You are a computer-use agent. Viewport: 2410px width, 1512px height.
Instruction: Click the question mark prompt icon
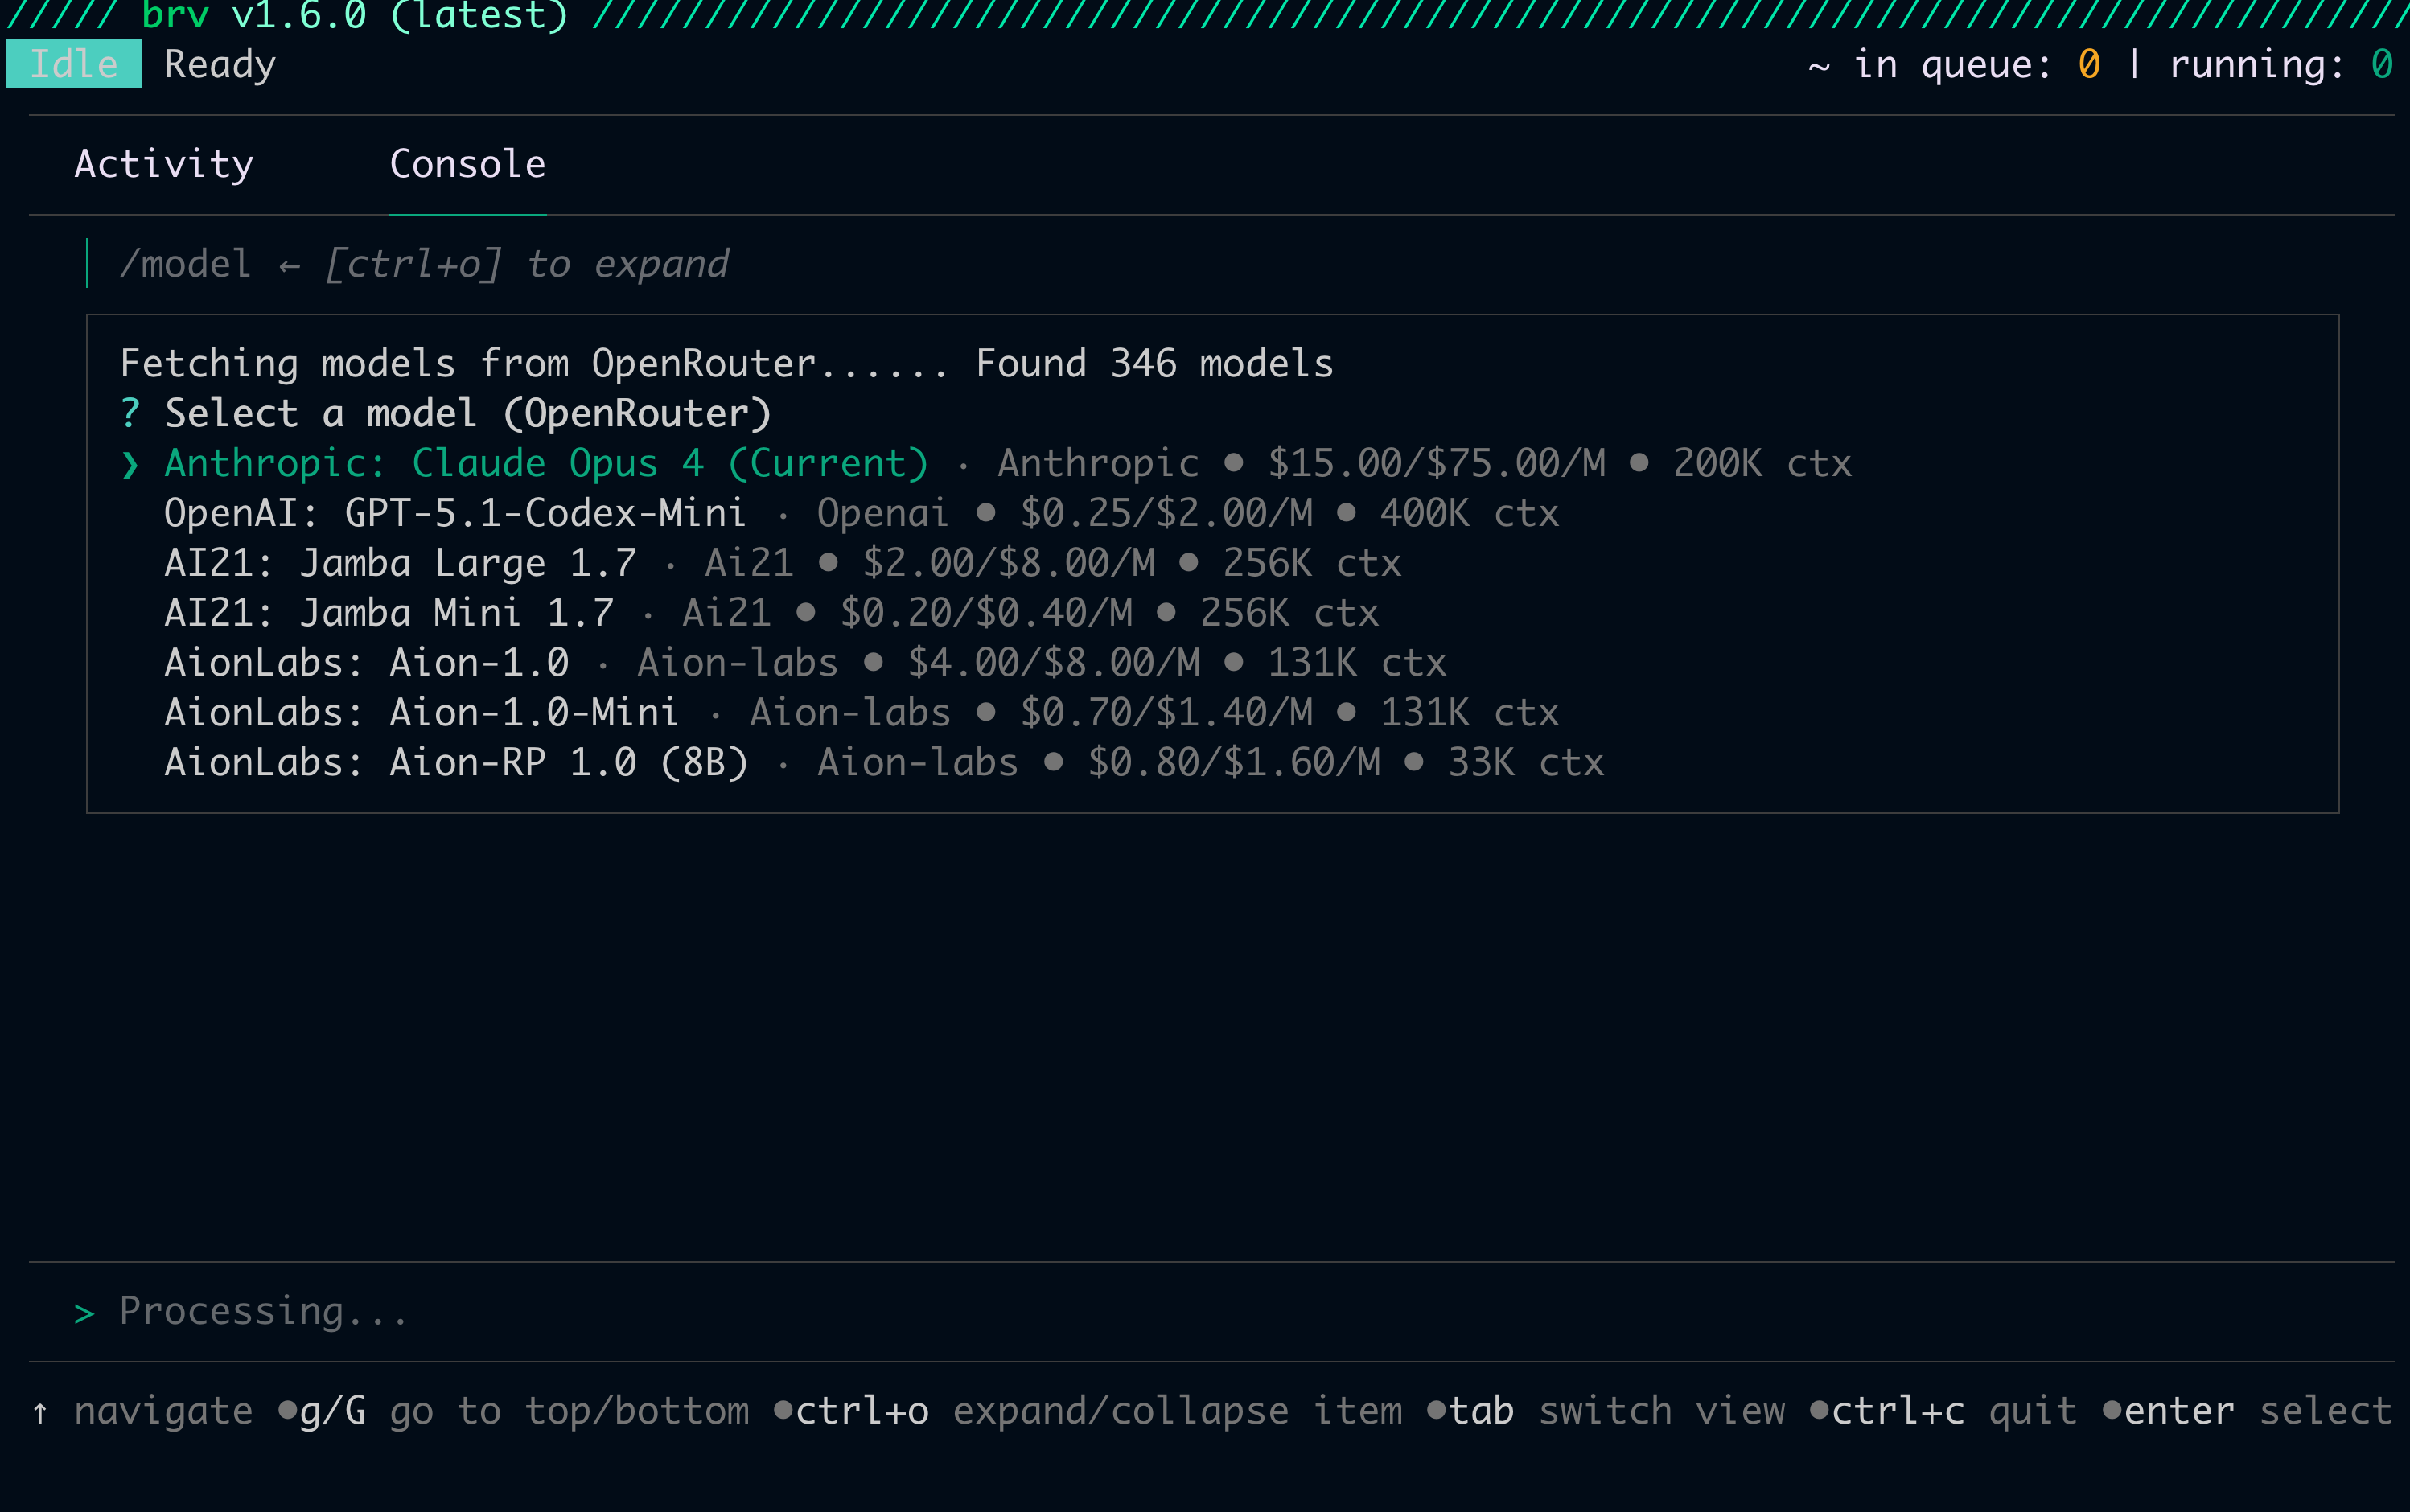click(130, 414)
